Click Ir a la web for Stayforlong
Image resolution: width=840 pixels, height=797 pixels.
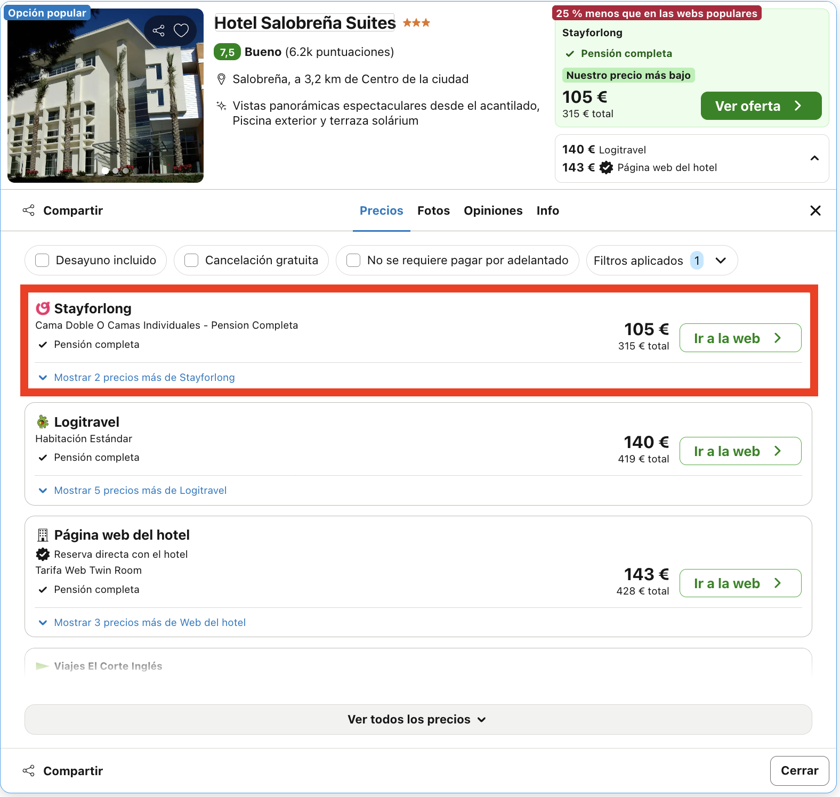[x=740, y=338]
